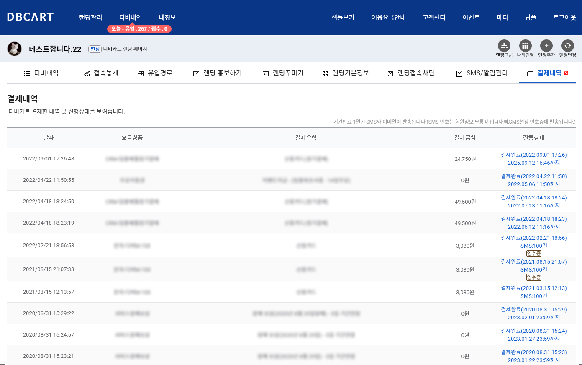This screenshot has width=582, height=365.
Task: Go to 랜딩꾸미기 tab
Action: point(283,73)
